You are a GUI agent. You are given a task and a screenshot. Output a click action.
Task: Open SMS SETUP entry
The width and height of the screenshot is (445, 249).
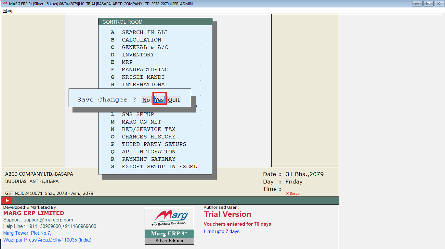(x=138, y=114)
